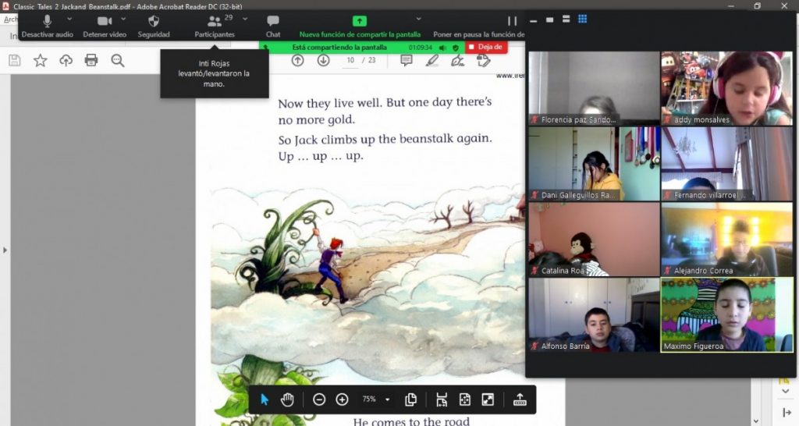Stop sharing with the red Deja de button

click(x=486, y=47)
